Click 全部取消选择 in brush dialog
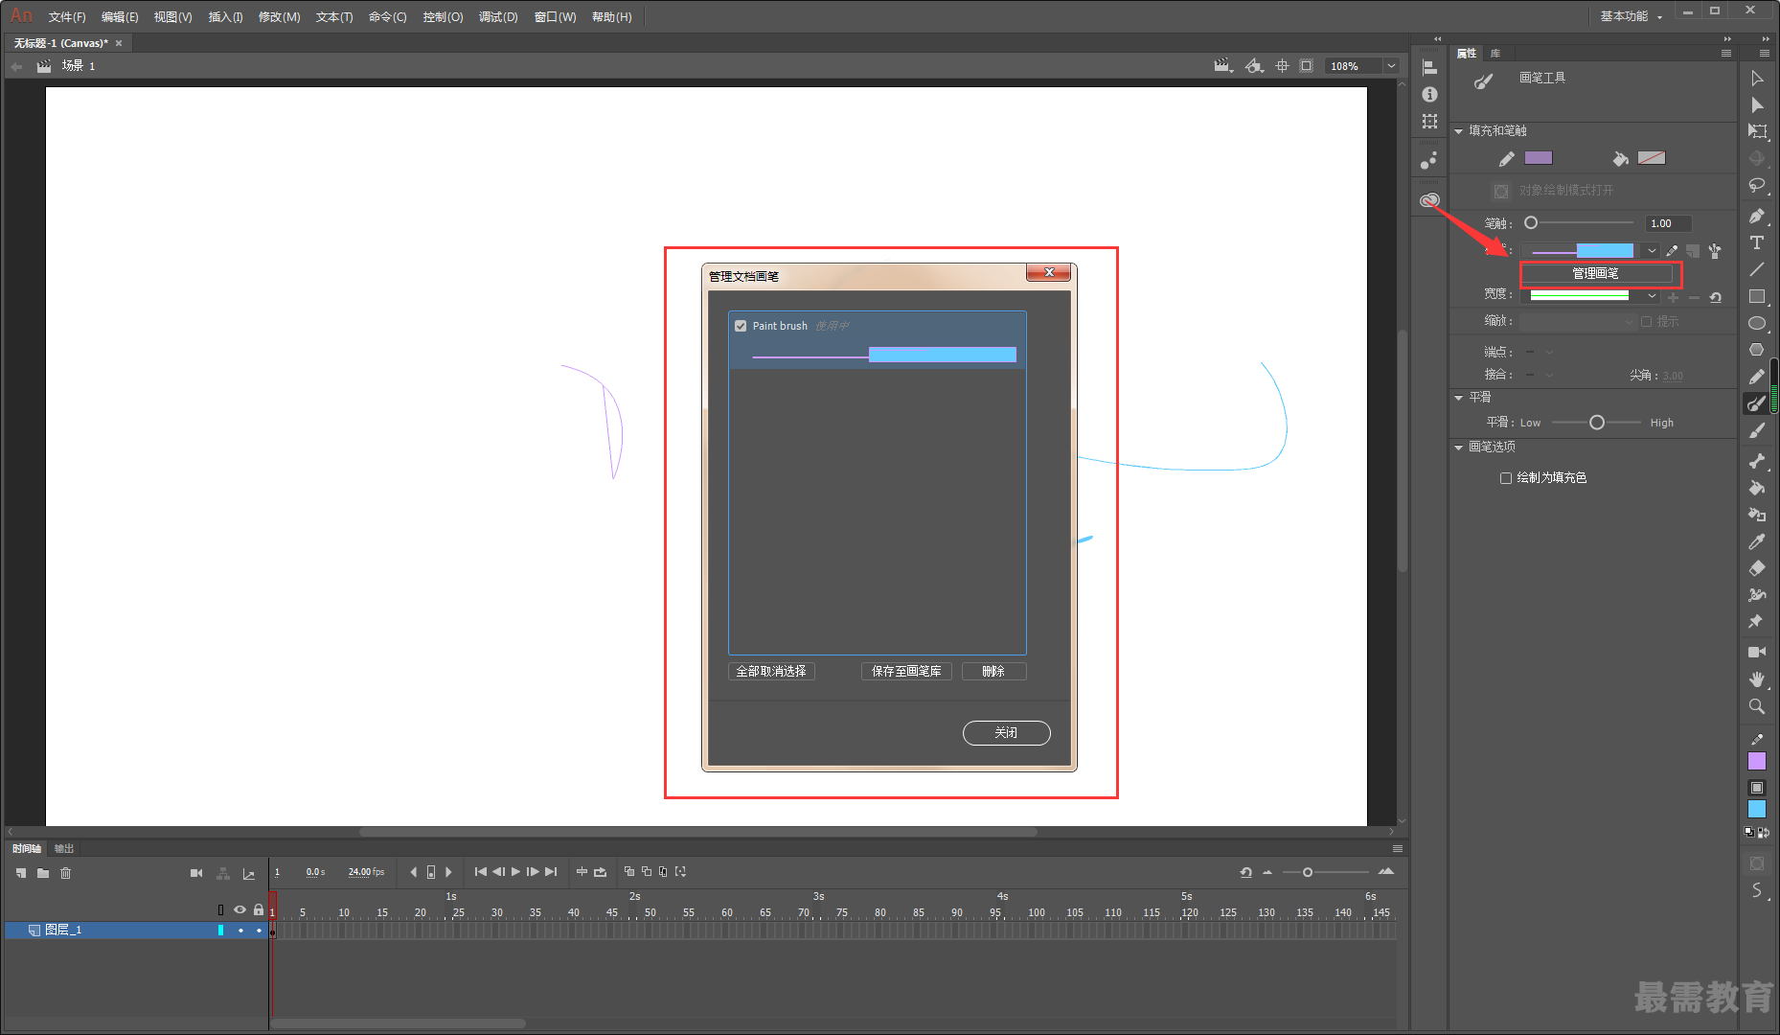This screenshot has width=1780, height=1035. click(771, 672)
